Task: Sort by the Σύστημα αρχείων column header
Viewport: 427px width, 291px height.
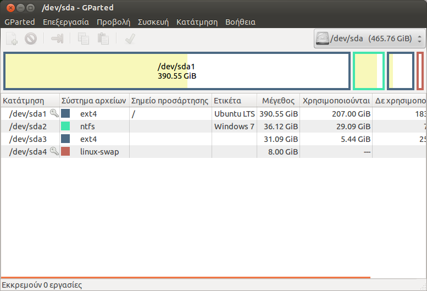Action: [x=94, y=101]
